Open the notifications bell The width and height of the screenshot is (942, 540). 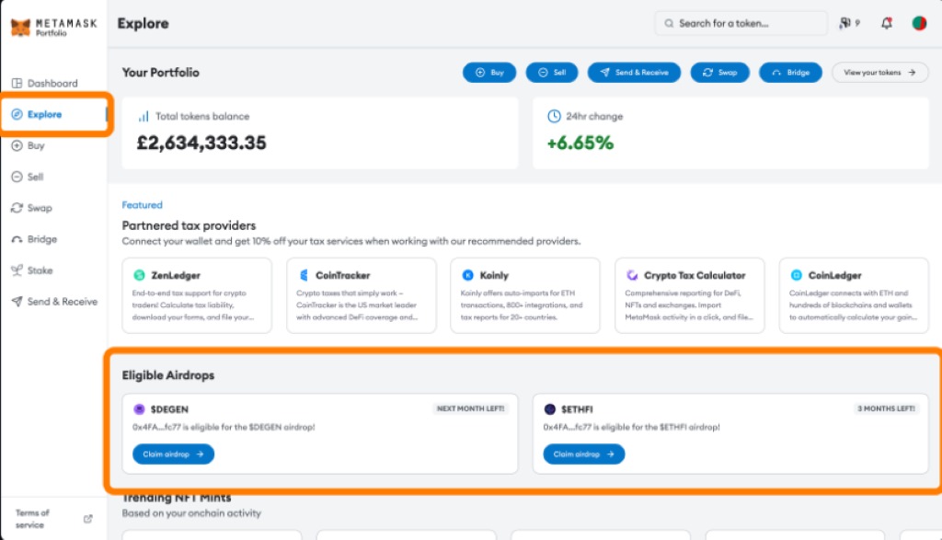887,23
